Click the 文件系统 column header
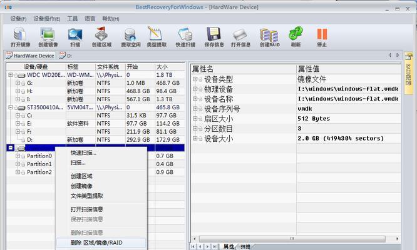The width and height of the screenshot is (417, 250). pos(110,67)
